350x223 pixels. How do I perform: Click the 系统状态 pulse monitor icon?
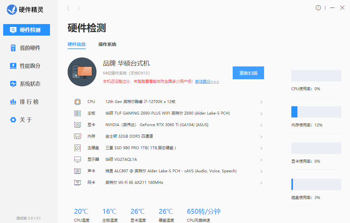pos(13,84)
